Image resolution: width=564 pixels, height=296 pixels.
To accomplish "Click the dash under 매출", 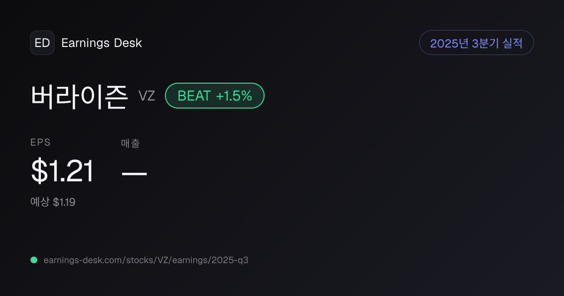I will pos(134,173).
